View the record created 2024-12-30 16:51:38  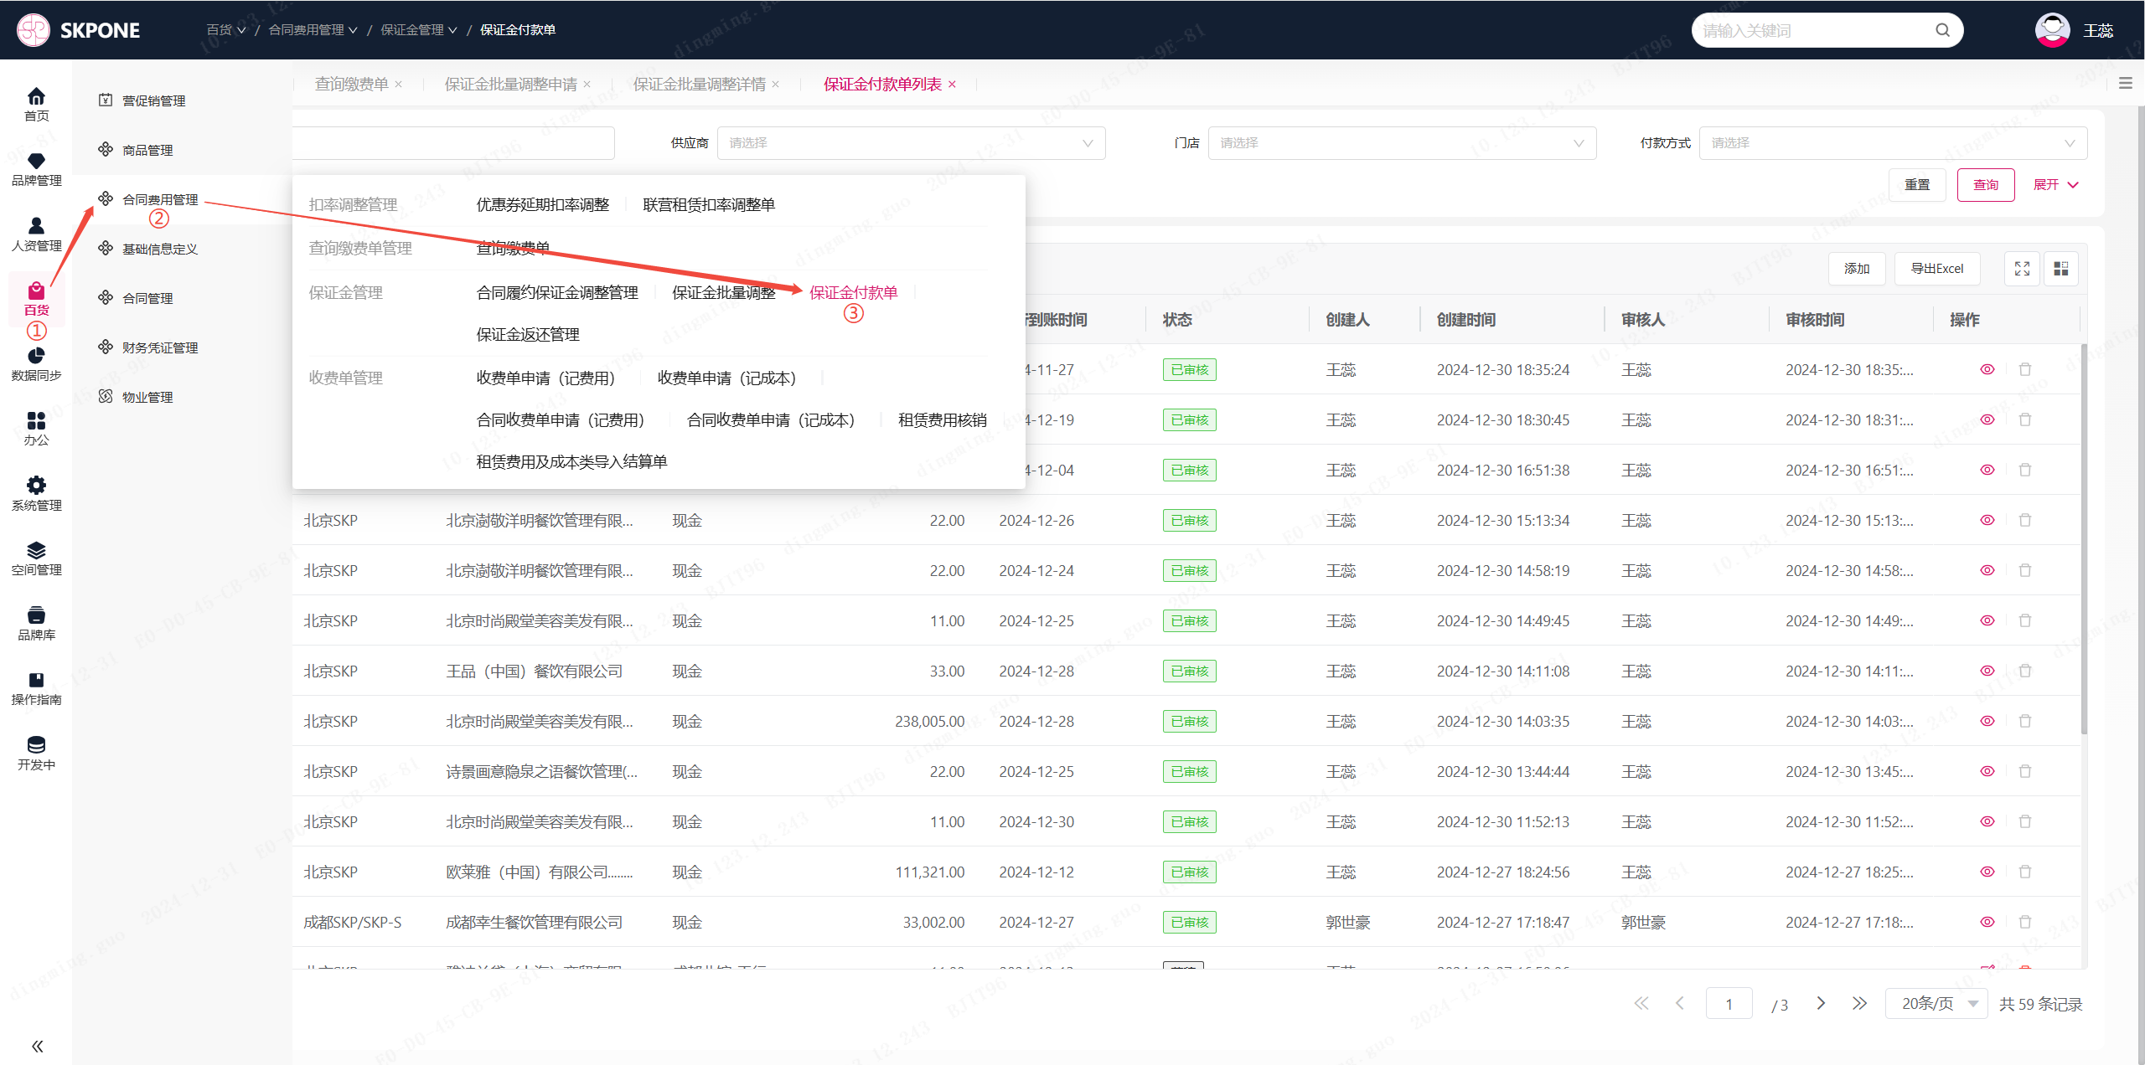click(1987, 470)
